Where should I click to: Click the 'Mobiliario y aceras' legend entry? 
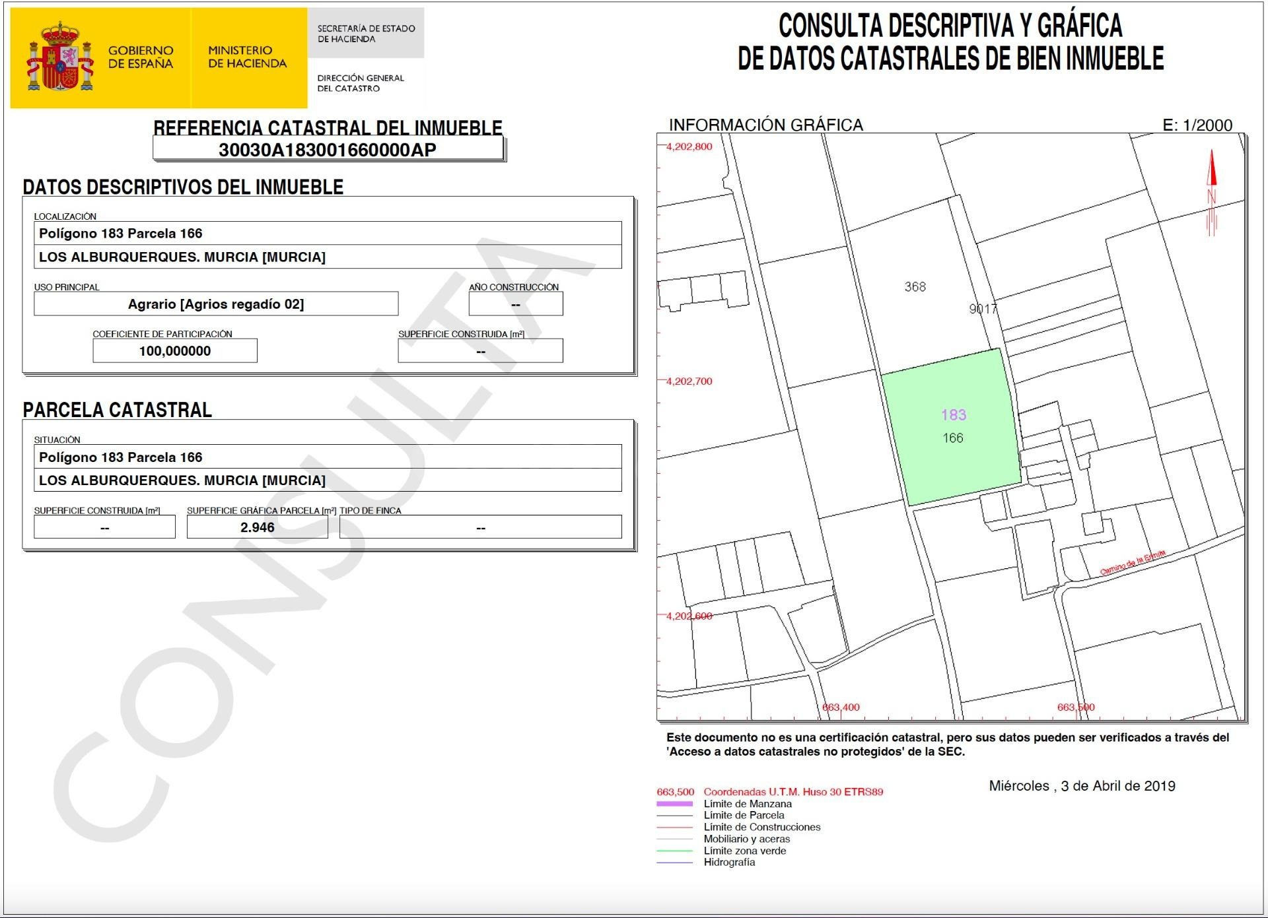746,839
